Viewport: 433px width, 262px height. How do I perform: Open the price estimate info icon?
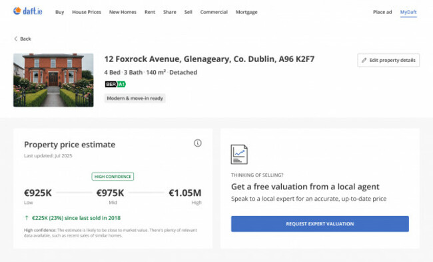pos(197,143)
